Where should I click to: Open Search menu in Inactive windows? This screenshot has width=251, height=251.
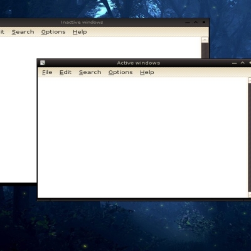click(x=23, y=32)
